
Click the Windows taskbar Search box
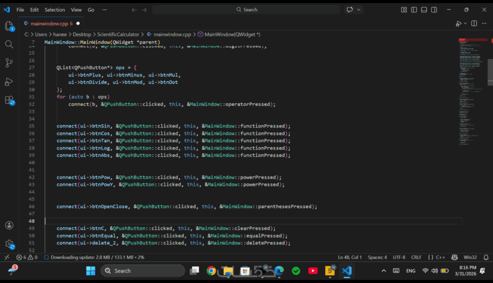tap(142, 271)
